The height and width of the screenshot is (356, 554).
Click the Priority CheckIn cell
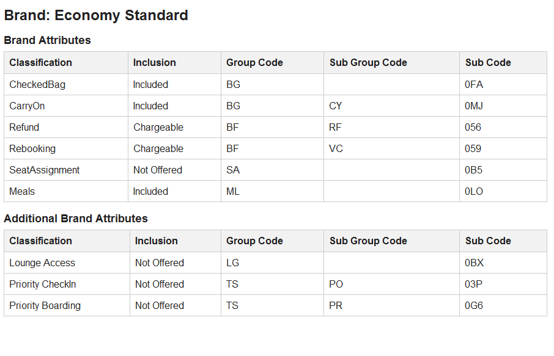[x=43, y=284]
